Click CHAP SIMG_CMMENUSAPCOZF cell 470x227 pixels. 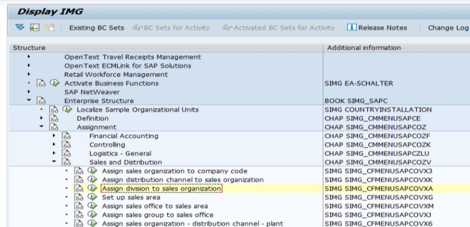(377, 136)
